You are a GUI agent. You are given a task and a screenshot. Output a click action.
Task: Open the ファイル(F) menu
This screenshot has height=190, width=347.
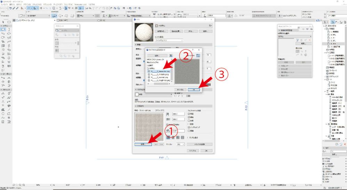[5, 5]
